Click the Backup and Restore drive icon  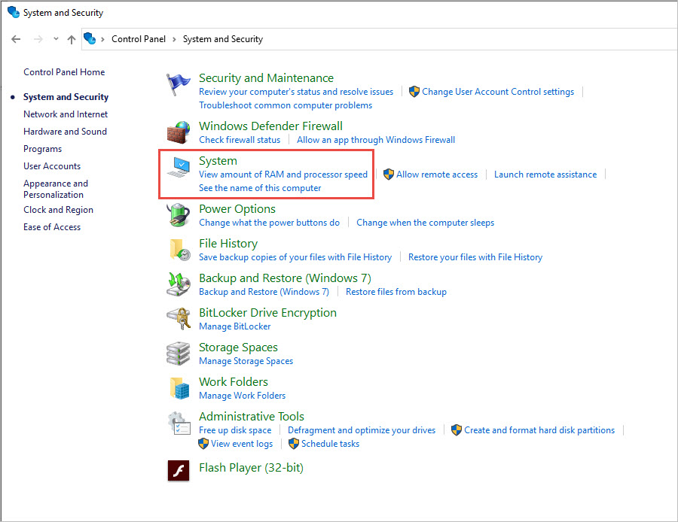tap(178, 284)
